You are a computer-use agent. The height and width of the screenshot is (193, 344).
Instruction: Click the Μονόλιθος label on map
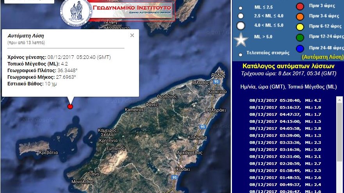tap(83, 182)
